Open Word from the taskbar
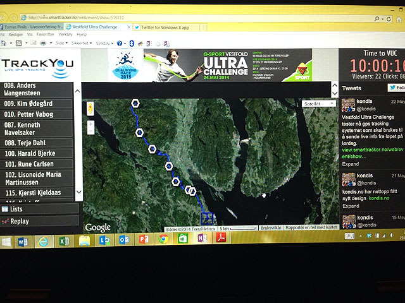The width and height of the screenshot is (405, 303). click(23, 242)
